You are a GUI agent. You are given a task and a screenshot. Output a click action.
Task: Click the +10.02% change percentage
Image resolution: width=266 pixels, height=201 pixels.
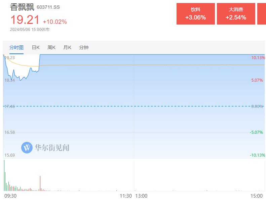click(55, 22)
